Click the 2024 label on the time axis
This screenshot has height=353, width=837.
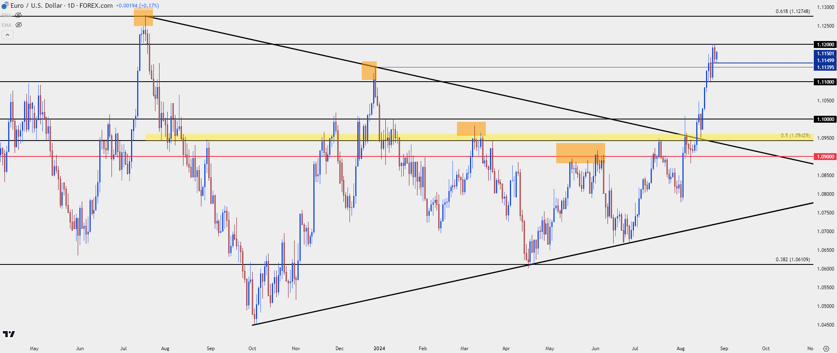(379, 348)
